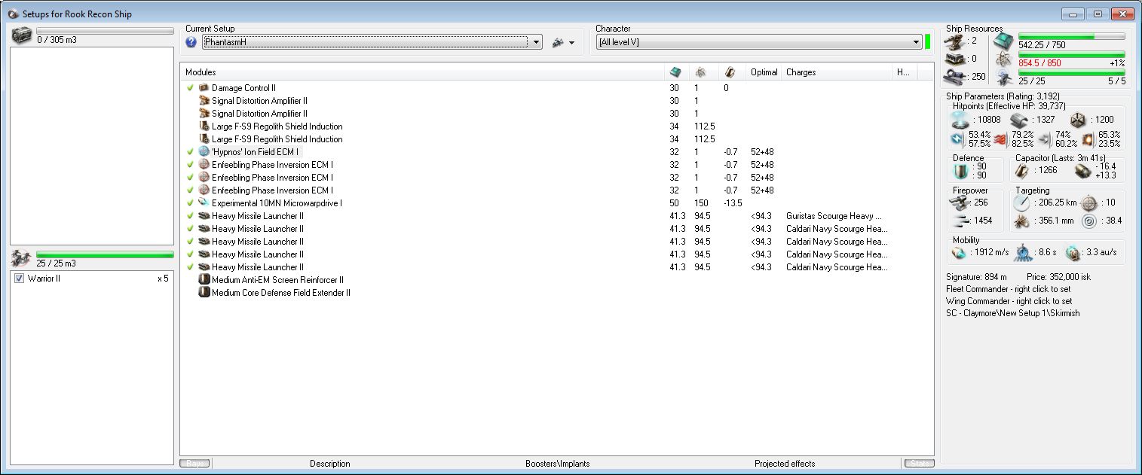Screen dimensions: 1142x475
Task: Open the Projected effects tab
Action: [785, 464]
